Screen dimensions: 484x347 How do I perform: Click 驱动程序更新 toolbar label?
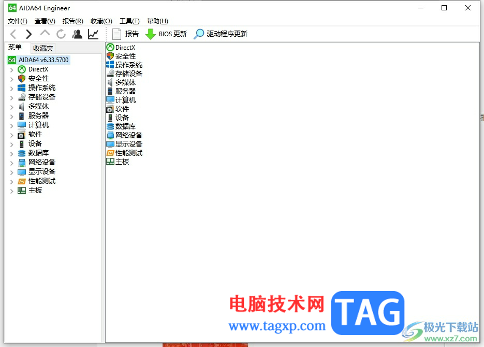click(x=227, y=34)
